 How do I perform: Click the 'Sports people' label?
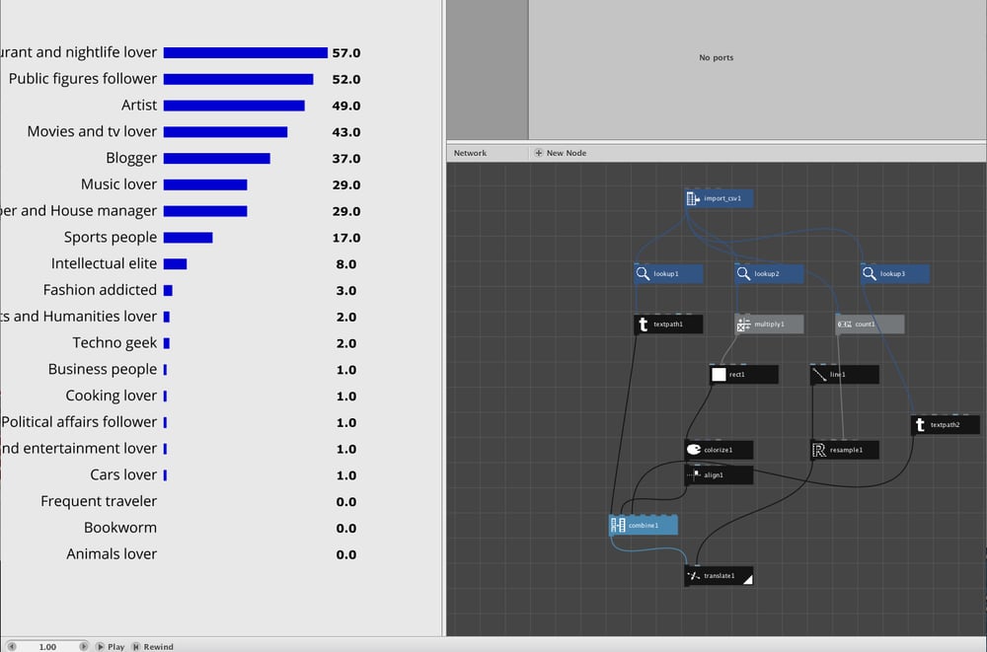pos(111,238)
